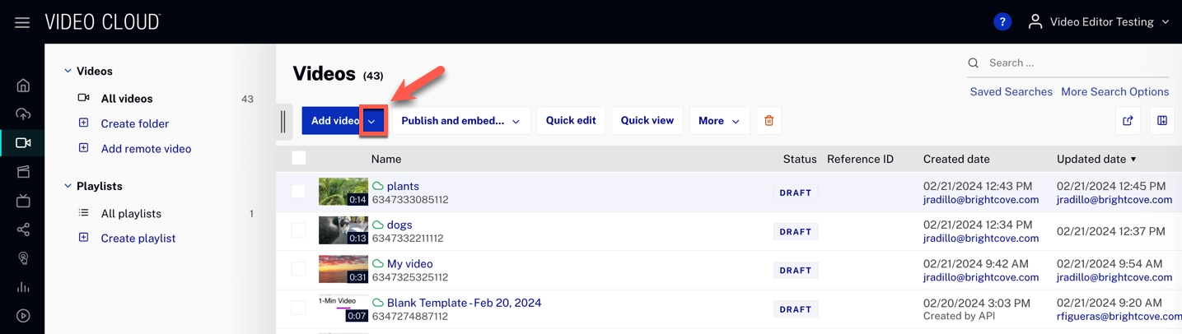This screenshot has height=334, width=1182.
Task: Open the column settings icon
Action: [x=1161, y=121]
